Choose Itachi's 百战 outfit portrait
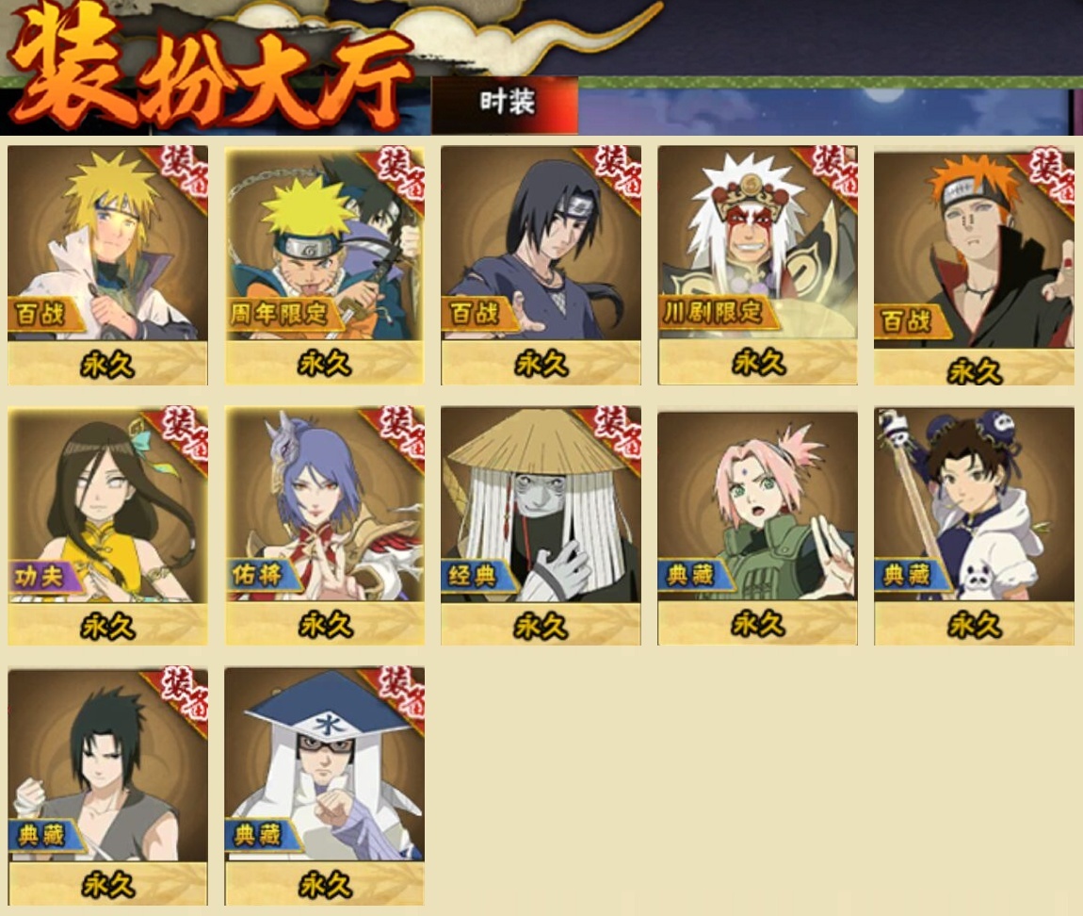1083x916 pixels. (x=541, y=265)
